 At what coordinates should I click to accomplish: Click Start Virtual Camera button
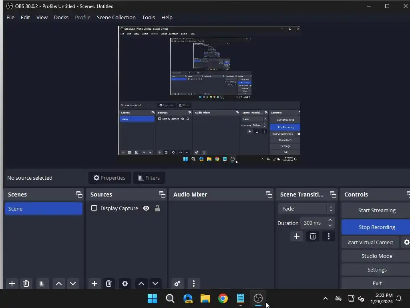tap(370, 243)
